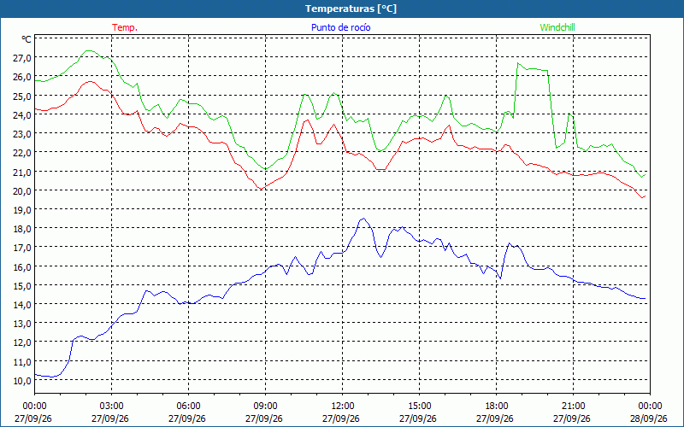Viewport: 684px width, 427px height.
Task: Click the 14,0 y-axis value
Action: (22, 304)
